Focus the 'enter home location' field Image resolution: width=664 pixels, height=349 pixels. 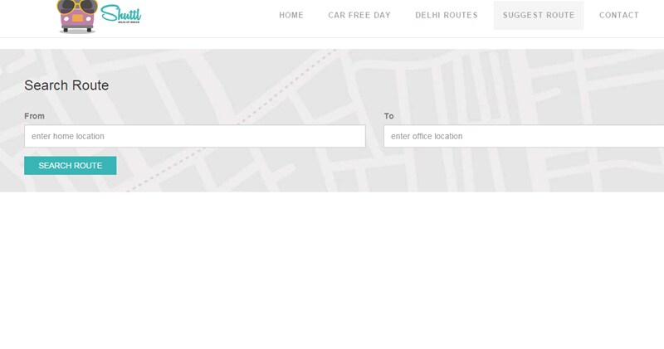(x=195, y=136)
